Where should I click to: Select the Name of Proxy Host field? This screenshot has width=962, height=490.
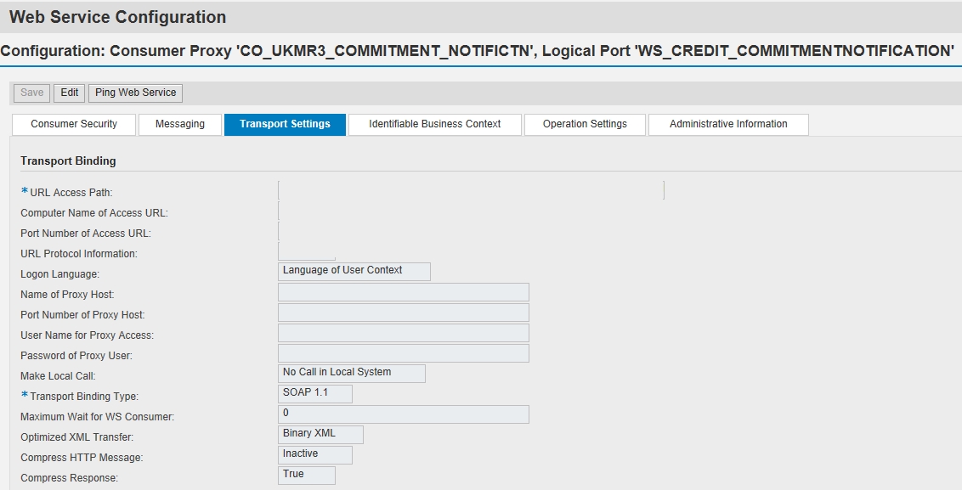(403, 291)
